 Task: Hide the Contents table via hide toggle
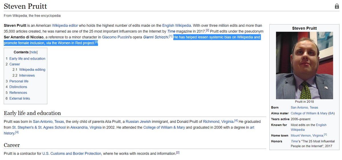pos(34,52)
